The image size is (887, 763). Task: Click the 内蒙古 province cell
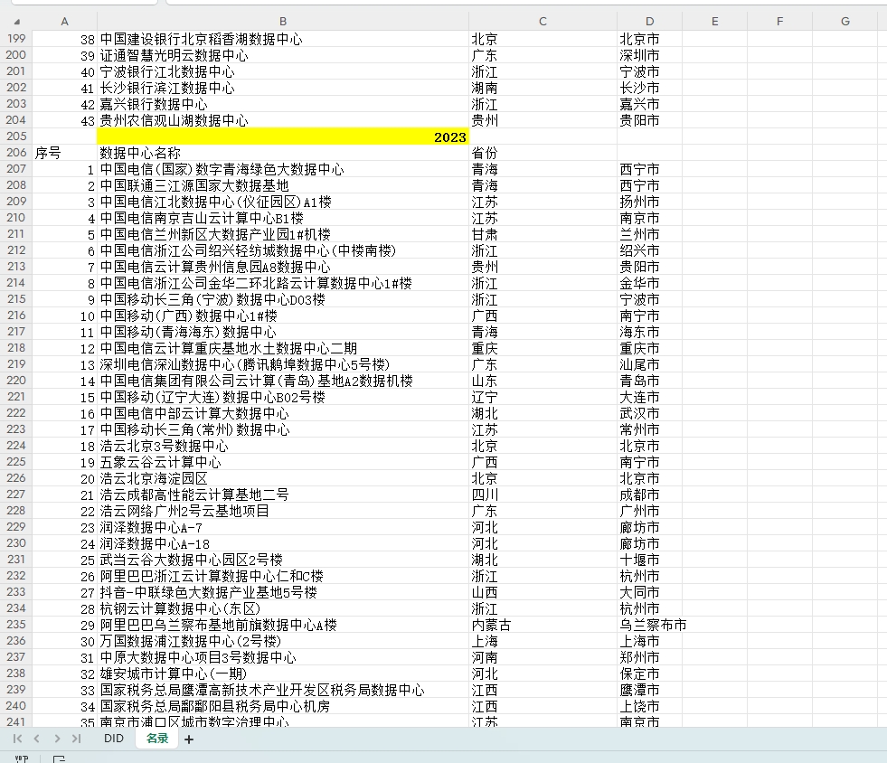pos(543,625)
